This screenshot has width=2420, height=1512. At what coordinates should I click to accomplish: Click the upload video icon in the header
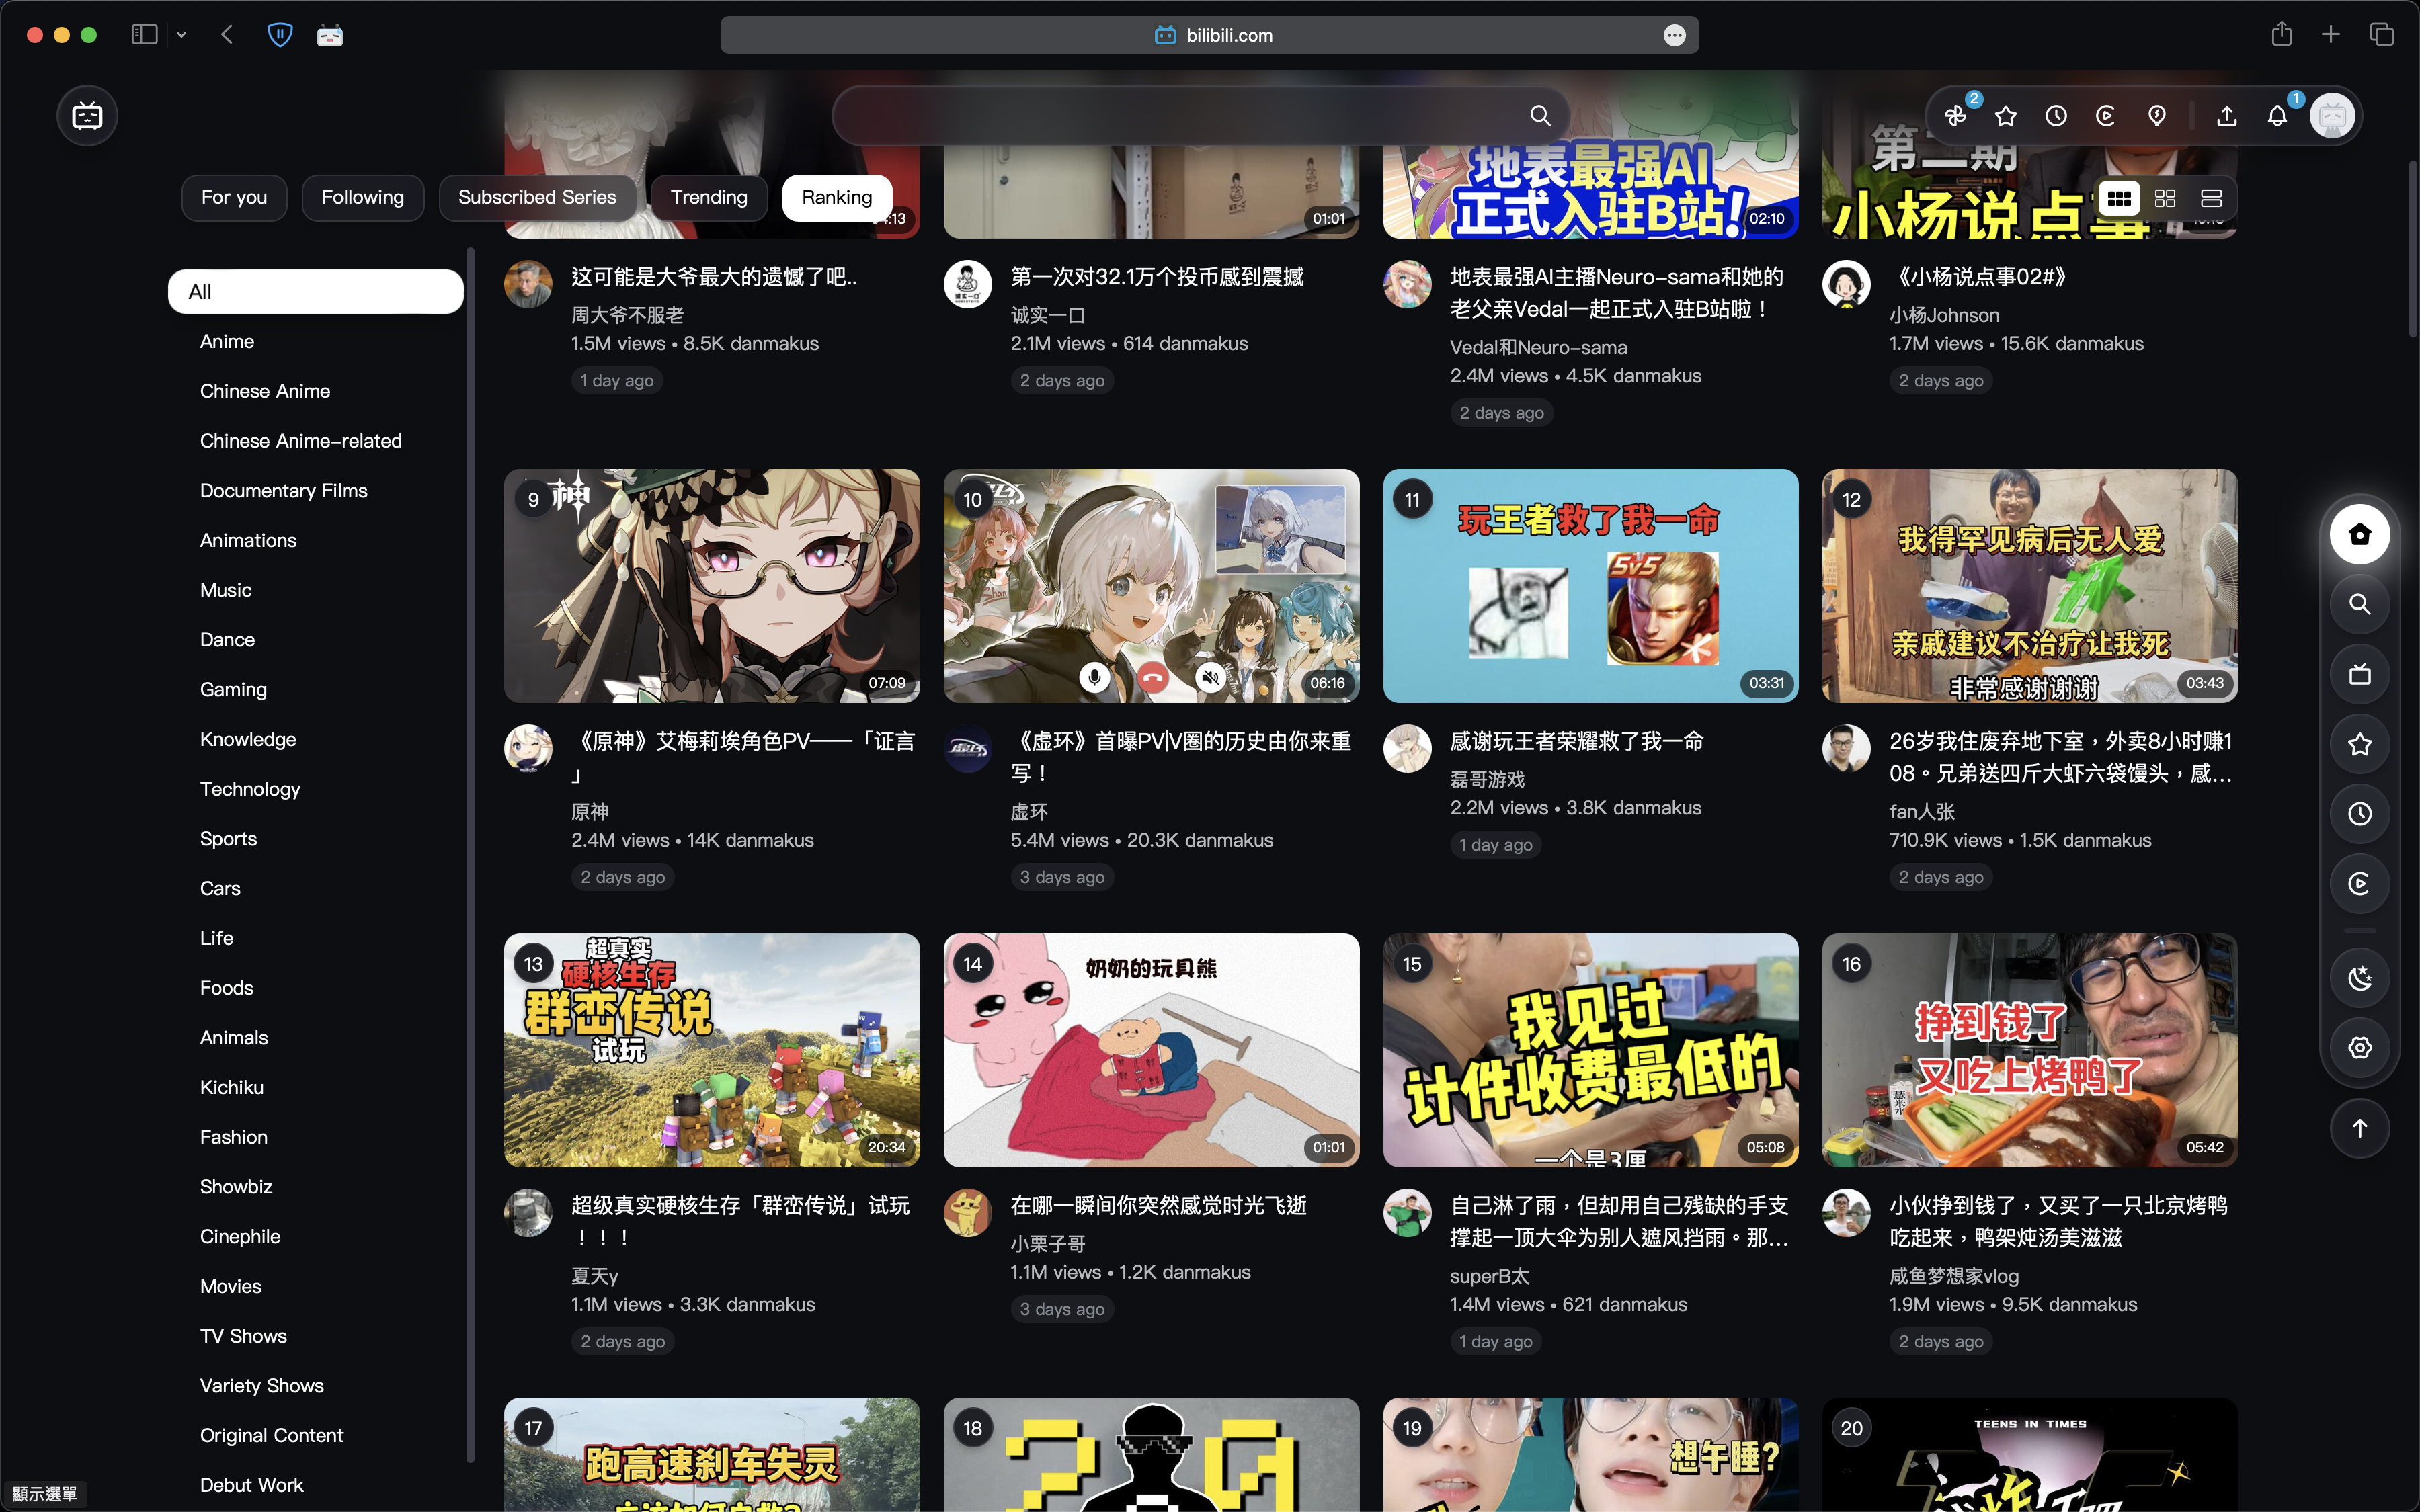(2227, 115)
